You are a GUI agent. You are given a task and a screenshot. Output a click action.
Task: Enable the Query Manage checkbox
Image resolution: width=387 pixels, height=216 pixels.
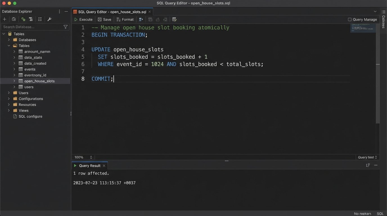coord(350,19)
